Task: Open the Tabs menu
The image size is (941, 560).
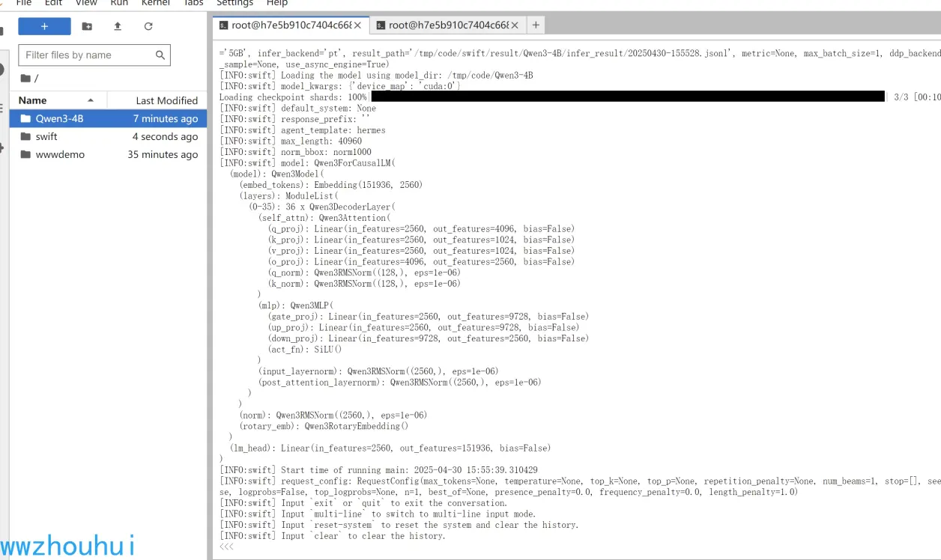Action: pos(193,3)
